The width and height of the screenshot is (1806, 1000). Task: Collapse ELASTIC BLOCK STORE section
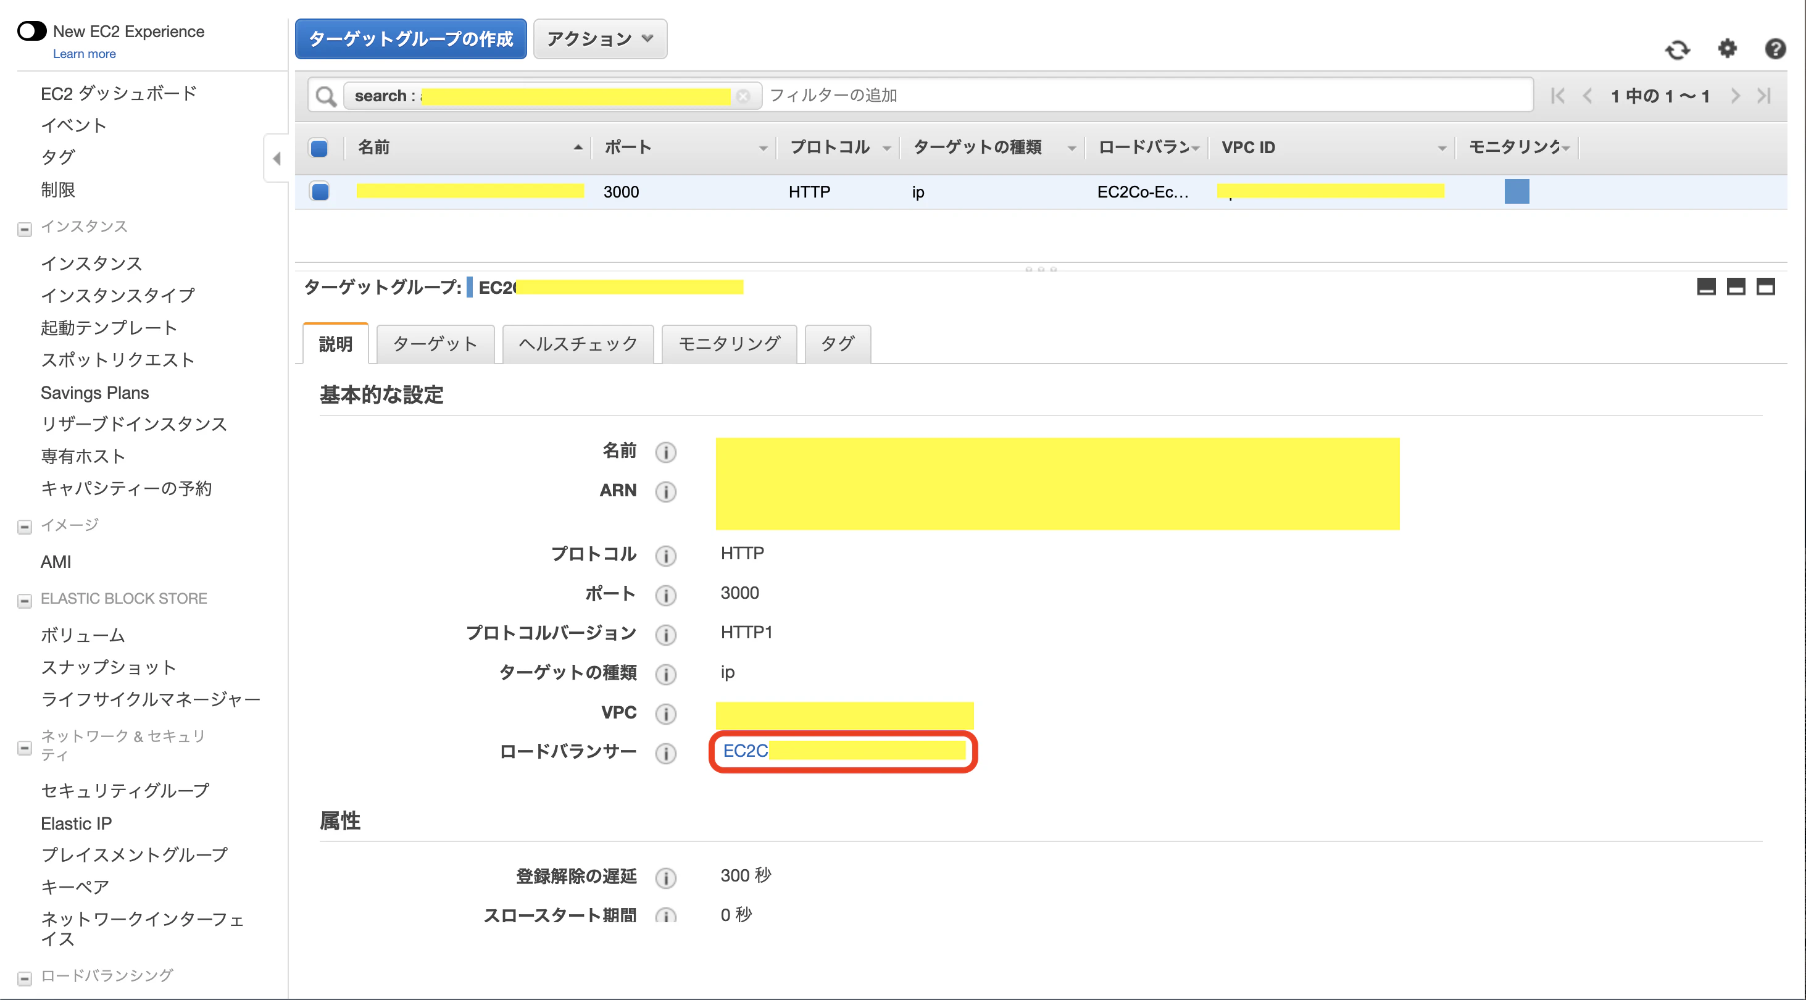[25, 600]
